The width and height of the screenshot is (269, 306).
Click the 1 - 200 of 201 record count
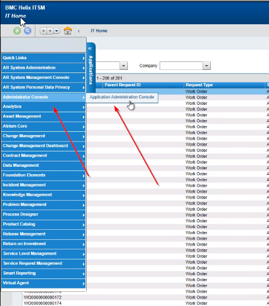click(x=109, y=78)
